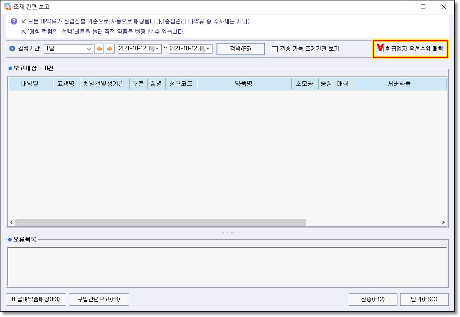Click the previous period left arrow icon
The image size is (460, 317).
[99, 49]
